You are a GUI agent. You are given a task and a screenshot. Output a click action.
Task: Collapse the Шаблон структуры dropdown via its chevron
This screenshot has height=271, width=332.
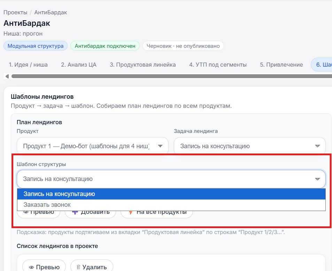[x=317, y=179]
